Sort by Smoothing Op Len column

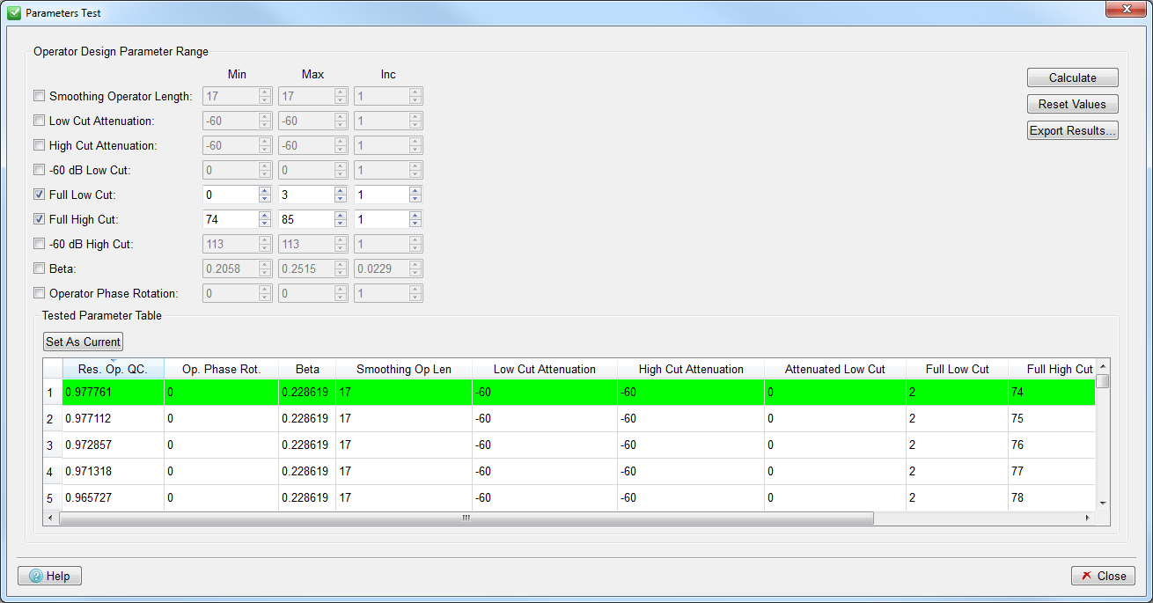[404, 369]
